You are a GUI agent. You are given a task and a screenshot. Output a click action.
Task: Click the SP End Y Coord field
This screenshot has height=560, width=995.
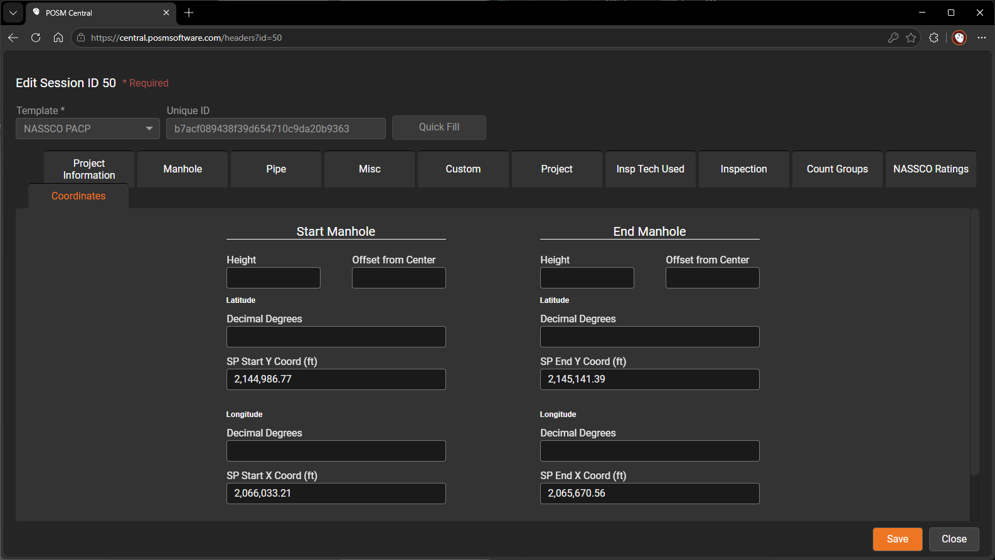[650, 379]
